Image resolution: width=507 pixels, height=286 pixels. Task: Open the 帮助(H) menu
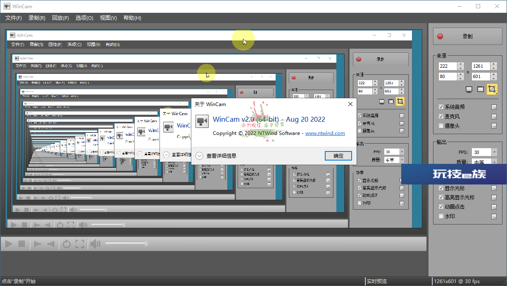point(132,18)
